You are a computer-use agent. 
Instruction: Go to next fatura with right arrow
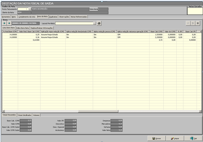[8, 23]
